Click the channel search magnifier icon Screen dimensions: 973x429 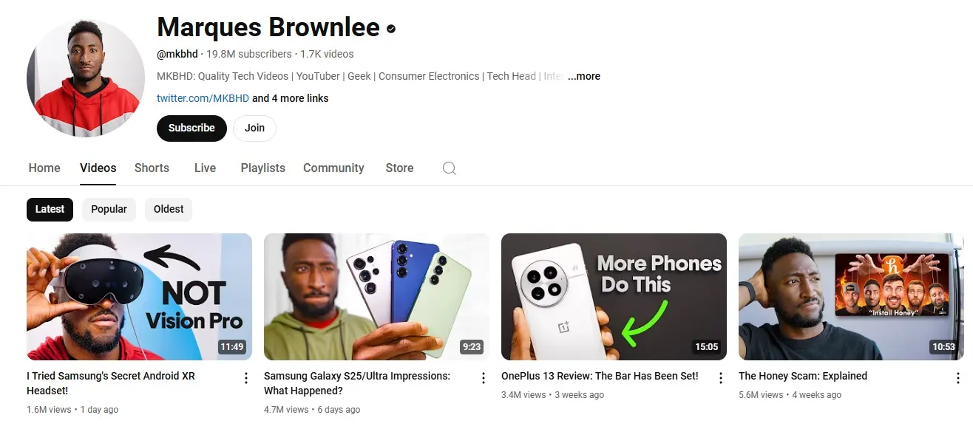click(449, 168)
